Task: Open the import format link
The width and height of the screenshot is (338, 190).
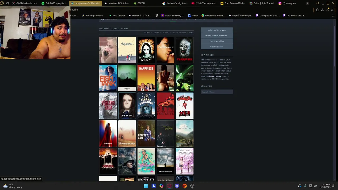Action: pyautogui.click(x=215, y=76)
